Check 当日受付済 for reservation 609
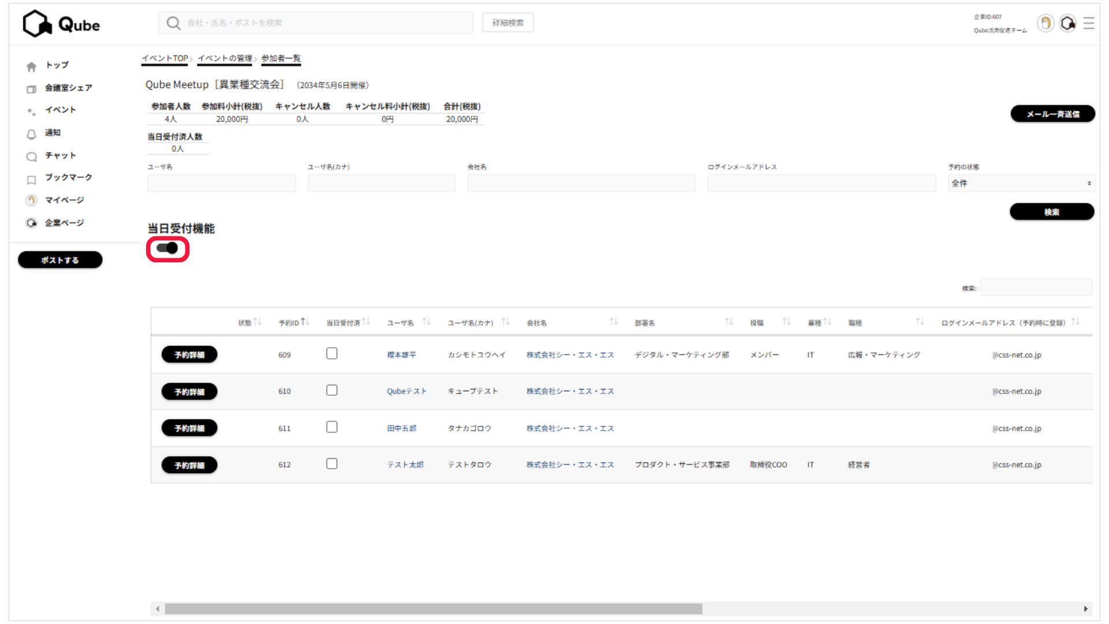Screen dimensions: 1109x624 [332, 354]
